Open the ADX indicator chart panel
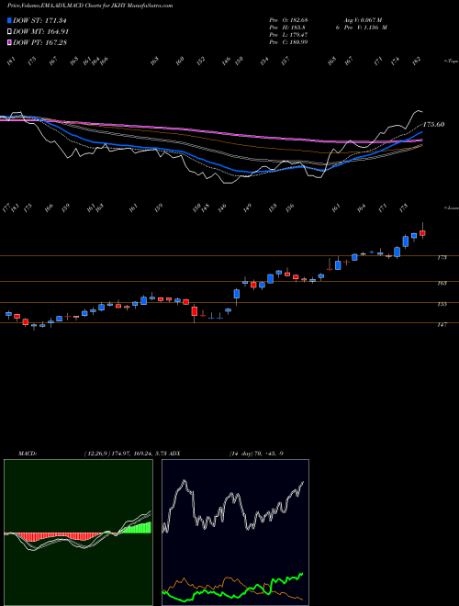This screenshot has width=459, height=606. pyautogui.click(x=235, y=533)
